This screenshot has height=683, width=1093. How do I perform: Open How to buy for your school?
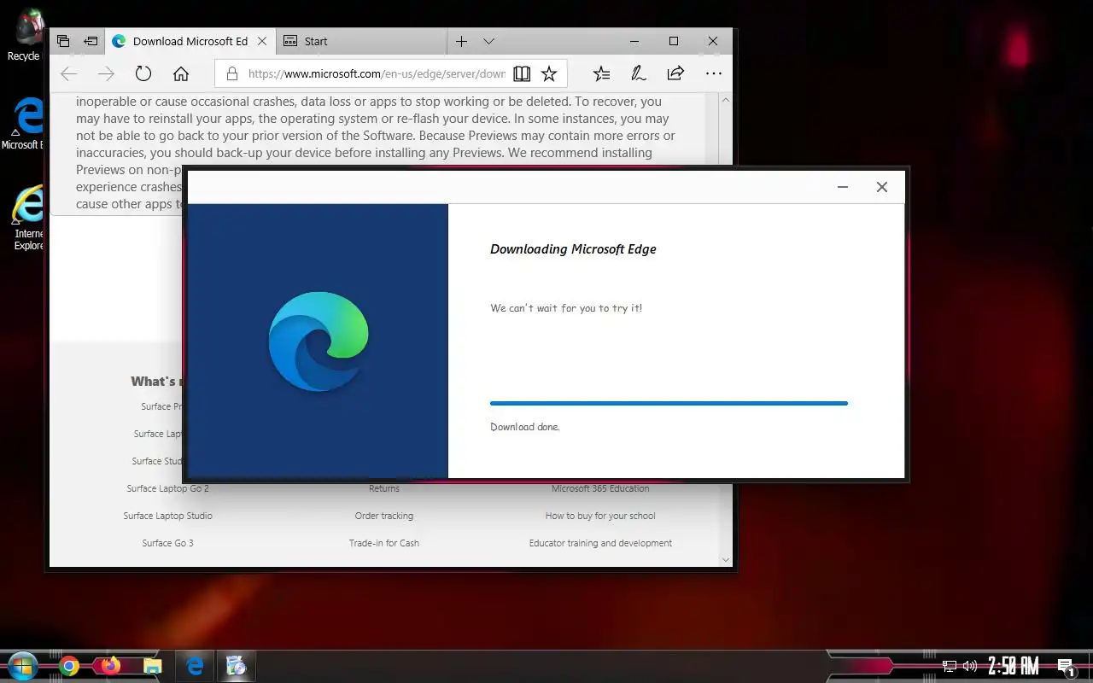coord(600,516)
